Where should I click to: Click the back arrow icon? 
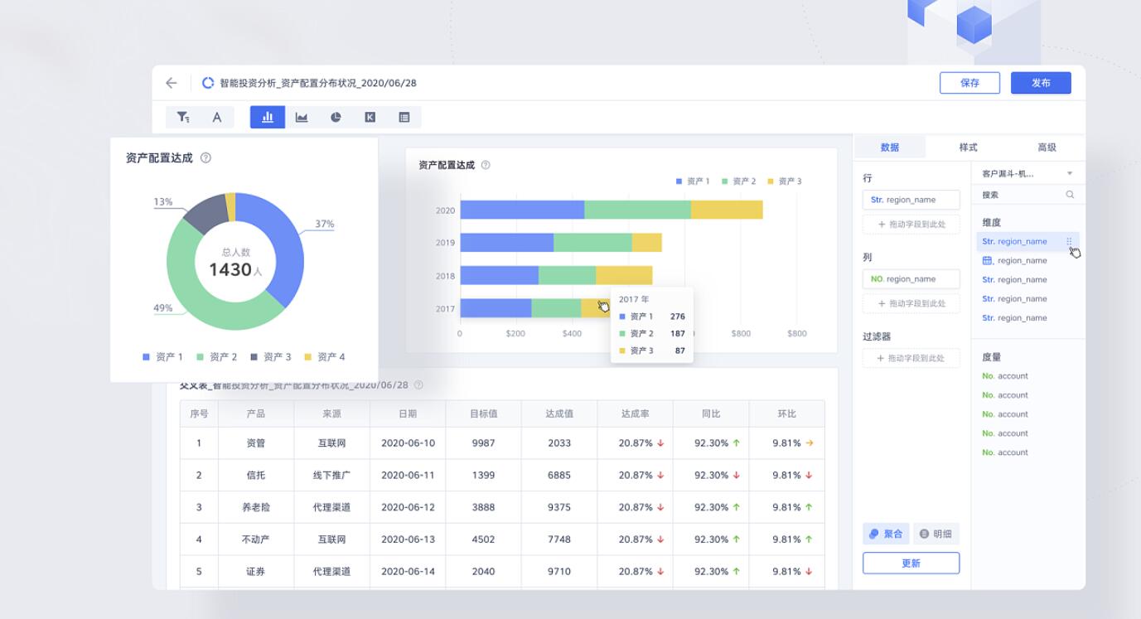point(172,83)
